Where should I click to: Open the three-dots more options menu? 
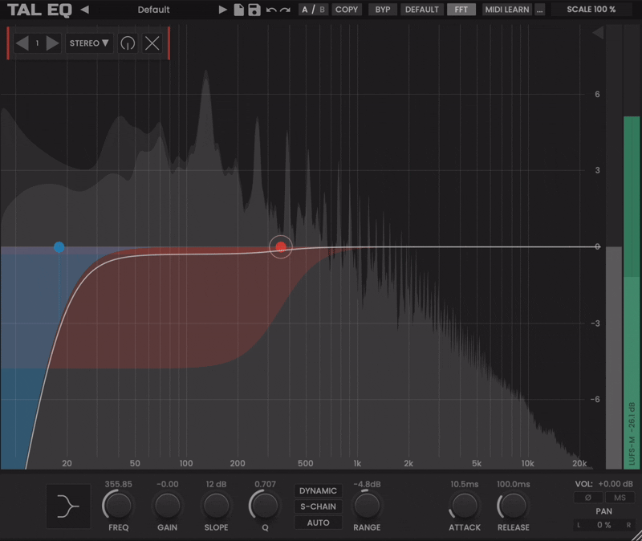click(x=539, y=10)
